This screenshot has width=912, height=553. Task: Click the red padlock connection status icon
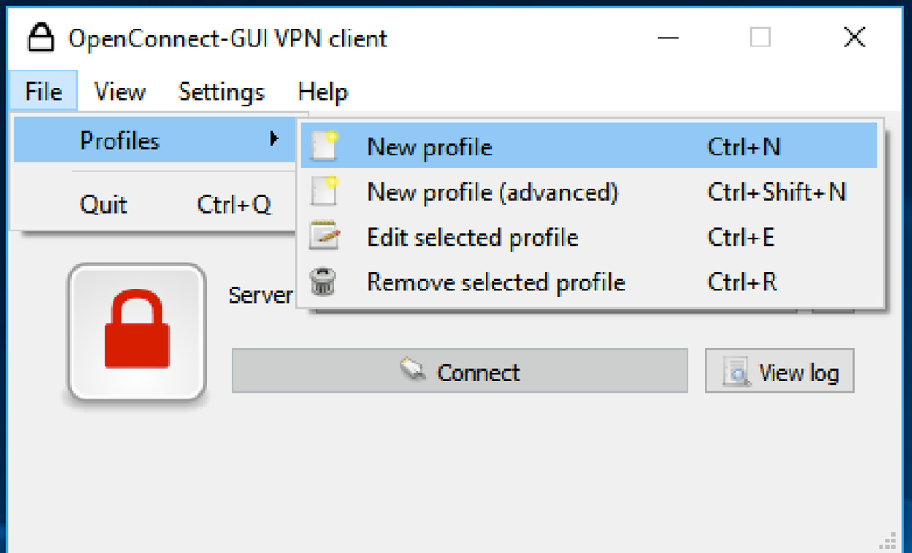(x=137, y=331)
